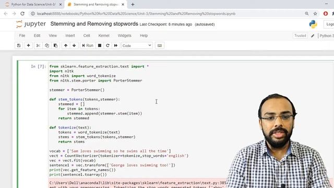Rename notebook title Stemming and Removing stopwords

point(94,23)
